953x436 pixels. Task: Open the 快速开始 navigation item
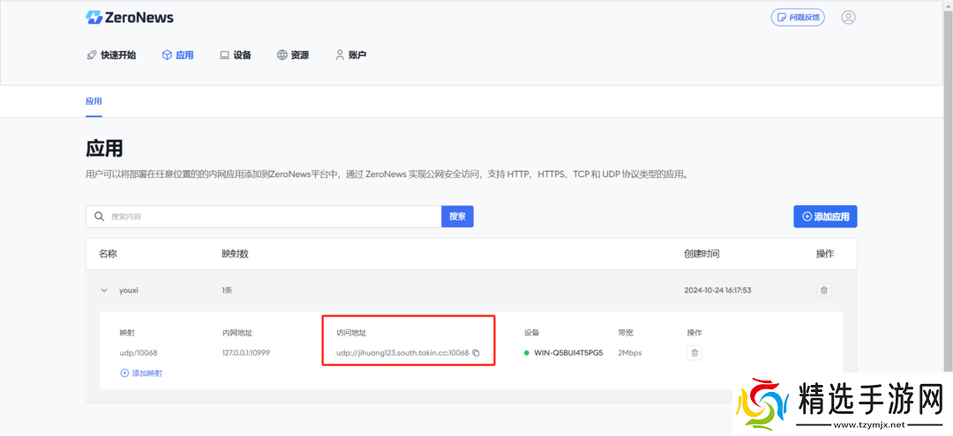pyautogui.click(x=111, y=55)
